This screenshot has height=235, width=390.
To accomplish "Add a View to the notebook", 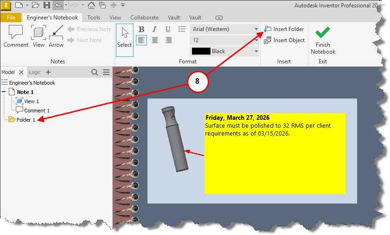I will pos(38,36).
